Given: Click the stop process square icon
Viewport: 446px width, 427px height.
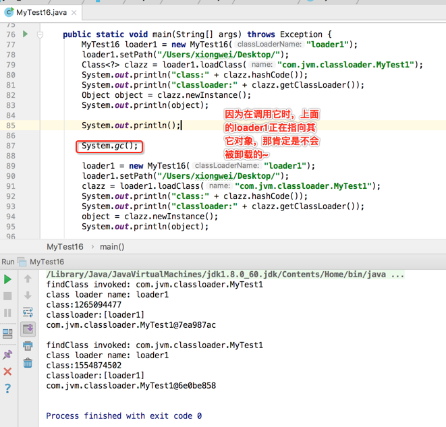Looking at the screenshot, I should [x=7, y=296].
